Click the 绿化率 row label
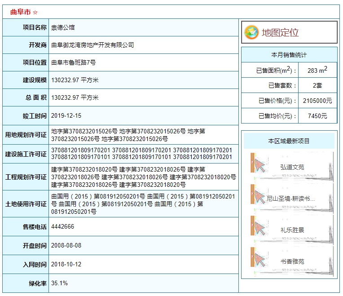The width and height of the screenshot is (343, 296). click(x=38, y=283)
